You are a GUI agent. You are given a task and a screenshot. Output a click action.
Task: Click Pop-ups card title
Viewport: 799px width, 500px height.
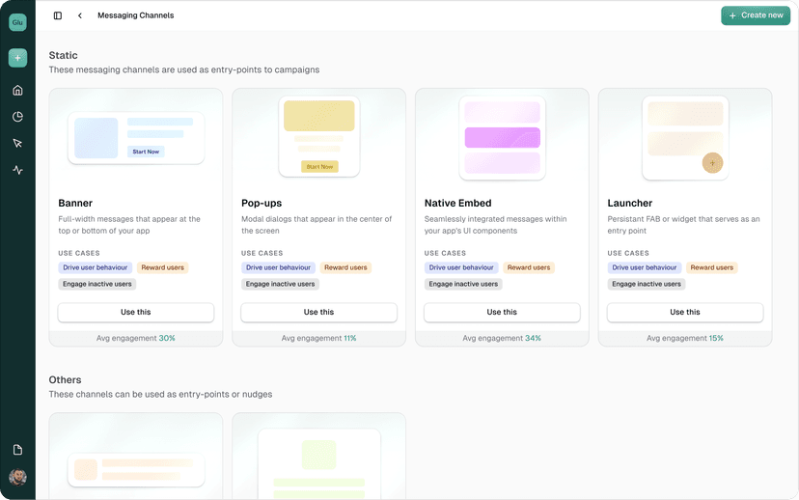pyautogui.click(x=262, y=203)
